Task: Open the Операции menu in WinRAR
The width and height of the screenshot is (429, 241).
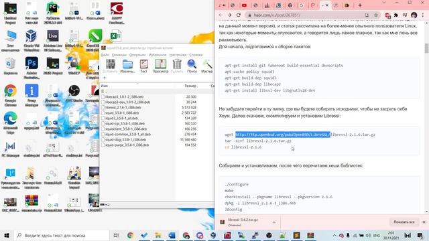Action: [x=137, y=55]
